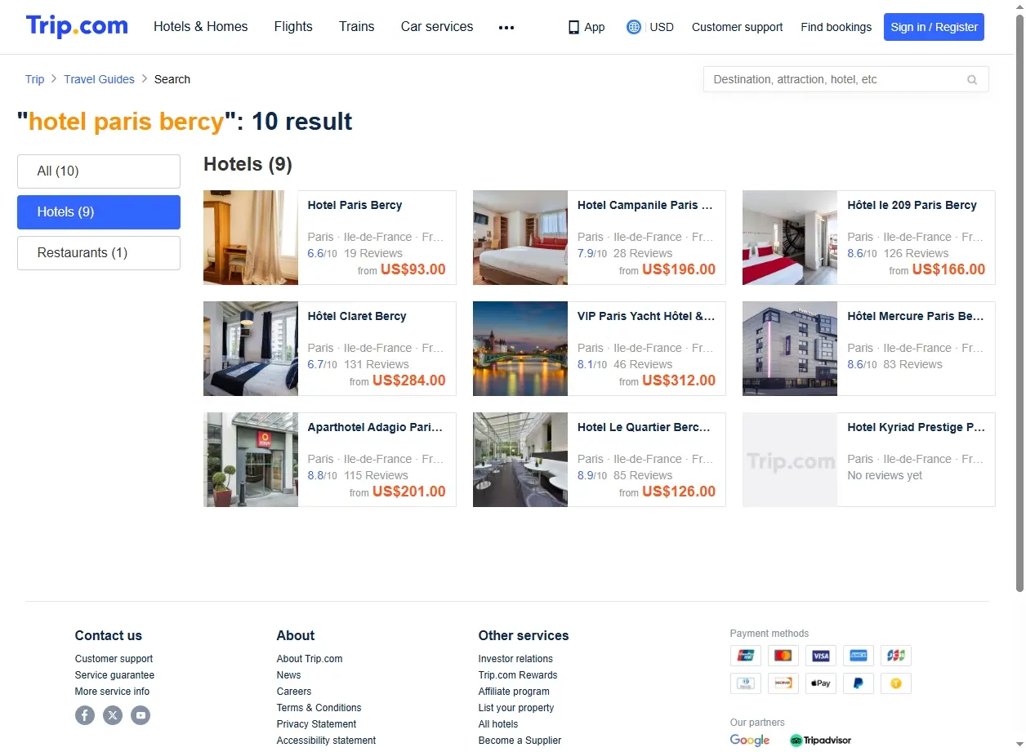Open the YouTube social icon
Screen dimensions: 1026x752
tap(141, 715)
